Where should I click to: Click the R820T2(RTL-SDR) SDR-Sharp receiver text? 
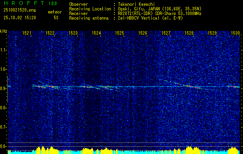(160, 13)
